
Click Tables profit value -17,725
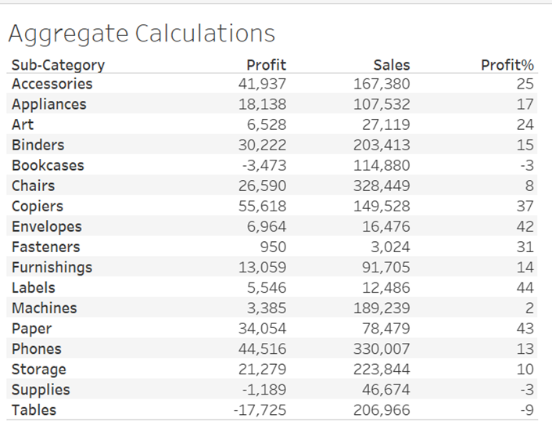click(x=260, y=409)
